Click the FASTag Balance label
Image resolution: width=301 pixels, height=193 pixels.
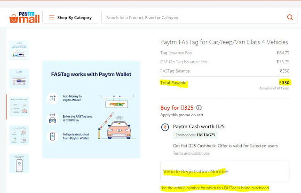click(x=175, y=71)
